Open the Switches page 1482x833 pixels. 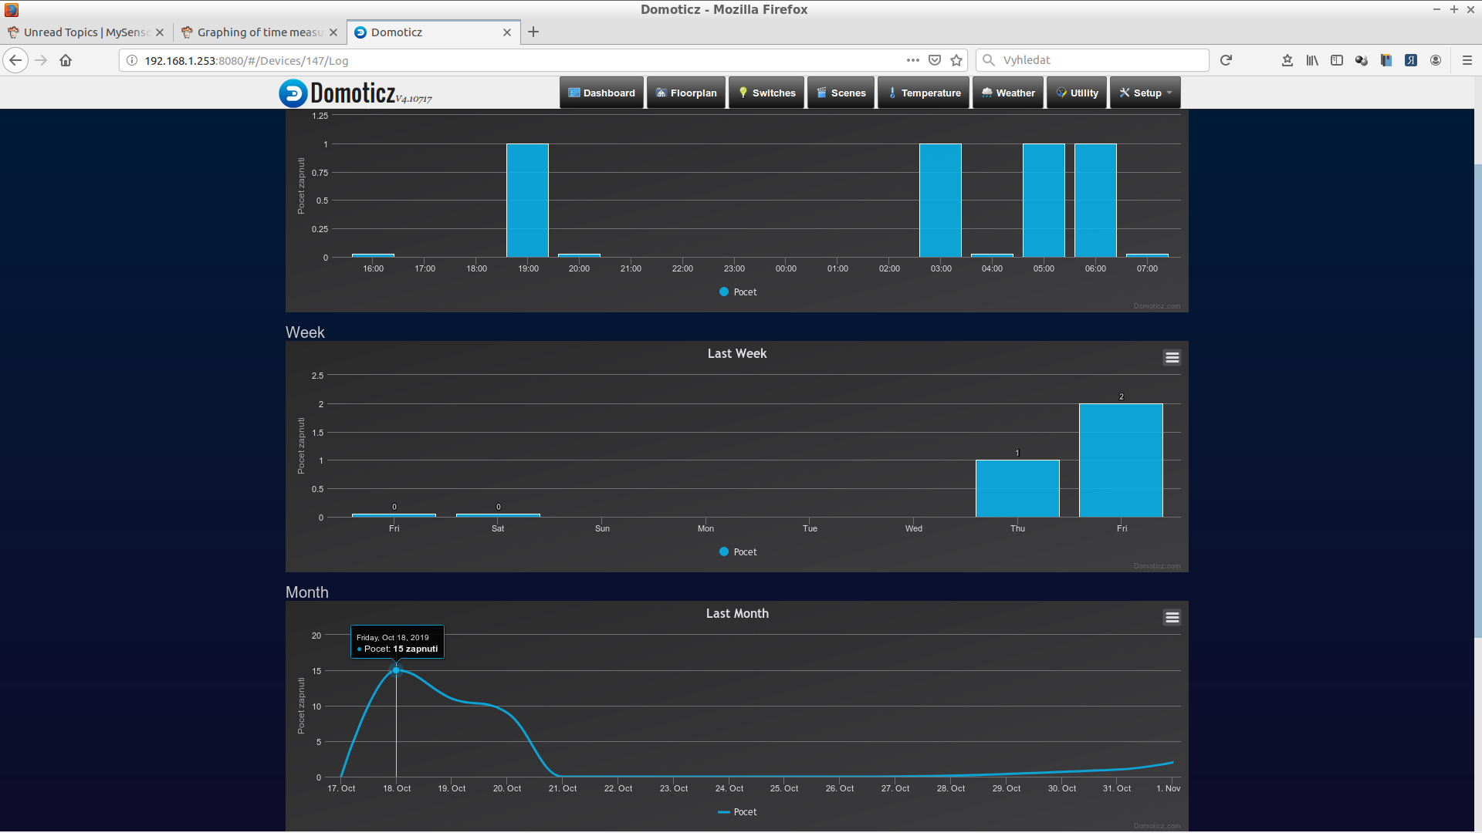(x=766, y=93)
